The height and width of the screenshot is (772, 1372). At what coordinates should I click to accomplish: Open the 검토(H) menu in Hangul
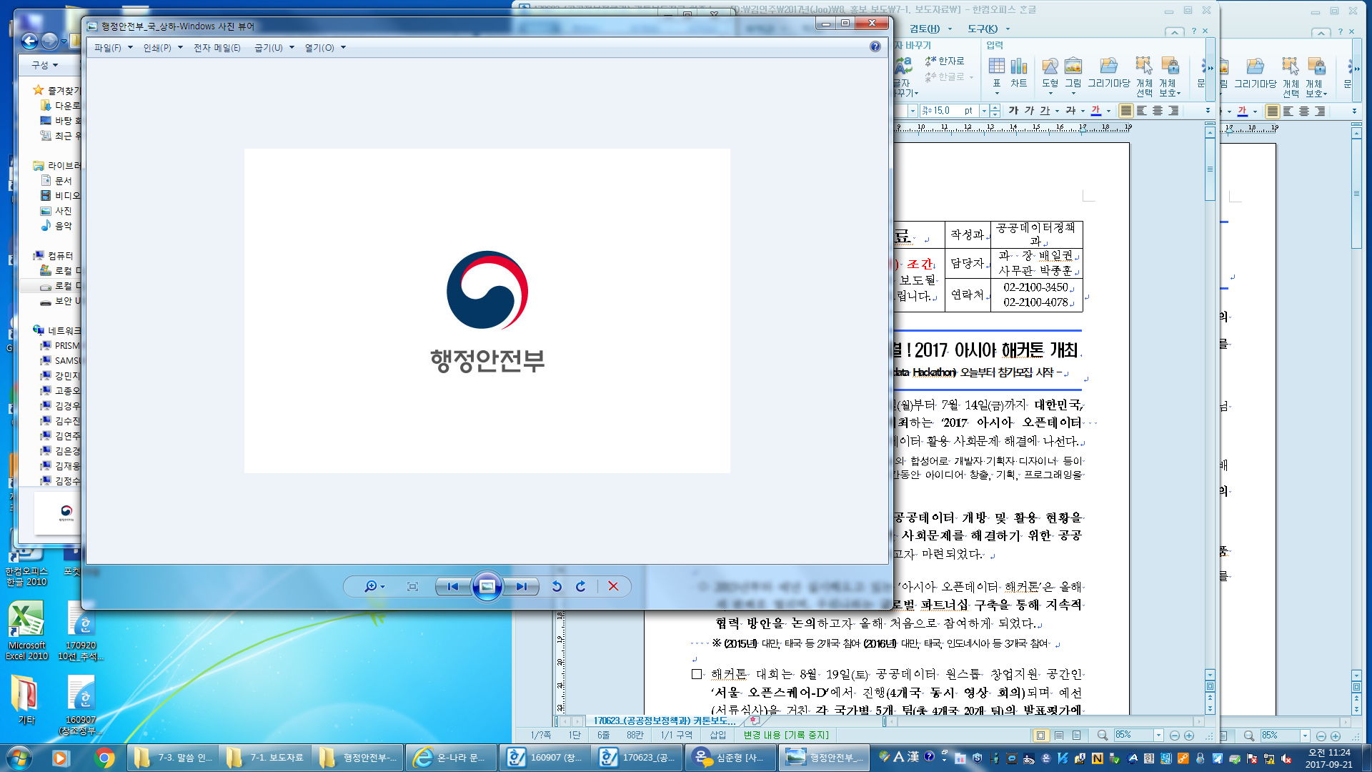click(x=925, y=29)
